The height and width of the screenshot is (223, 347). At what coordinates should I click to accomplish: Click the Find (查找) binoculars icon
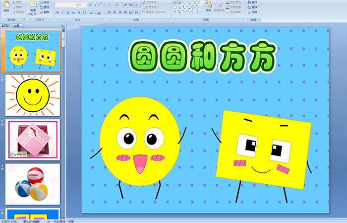(x=249, y=2)
